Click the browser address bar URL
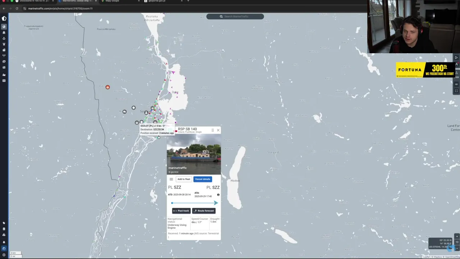Image resolution: width=460 pixels, height=259 pixels. pyautogui.click(x=60, y=8)
